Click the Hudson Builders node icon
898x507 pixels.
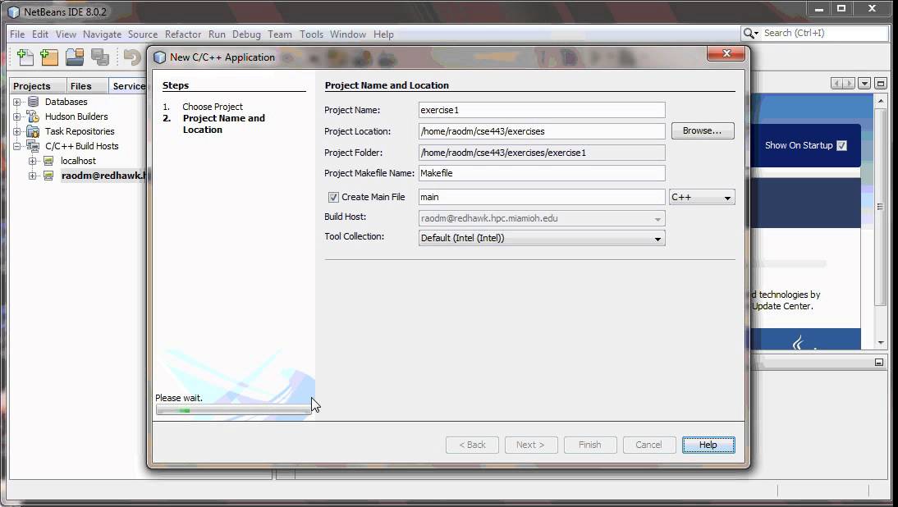click(x=33, y=116)
